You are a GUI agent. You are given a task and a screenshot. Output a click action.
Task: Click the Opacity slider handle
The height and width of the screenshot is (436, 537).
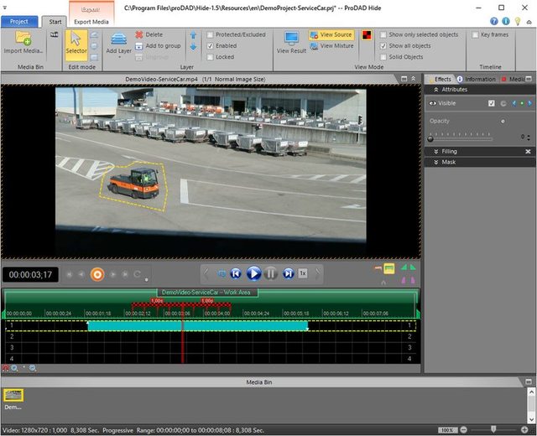point(431,138)
